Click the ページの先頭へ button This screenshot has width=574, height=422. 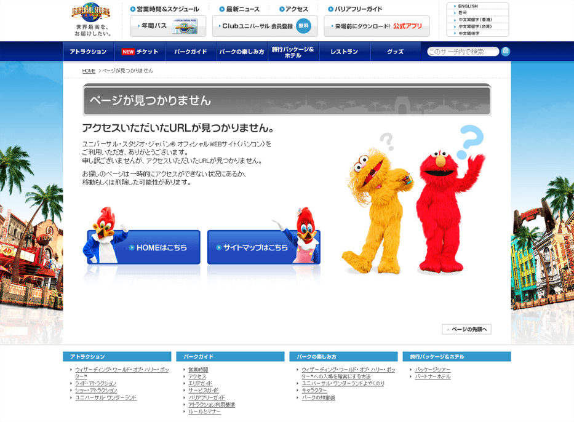coord(466,329)
